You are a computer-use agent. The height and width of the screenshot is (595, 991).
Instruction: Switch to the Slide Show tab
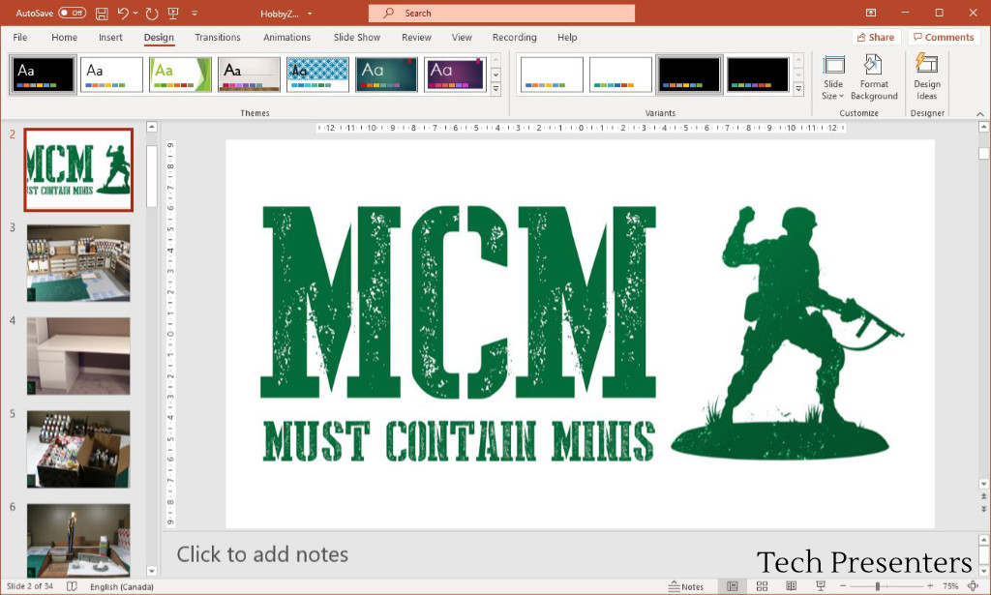point(357,38)
